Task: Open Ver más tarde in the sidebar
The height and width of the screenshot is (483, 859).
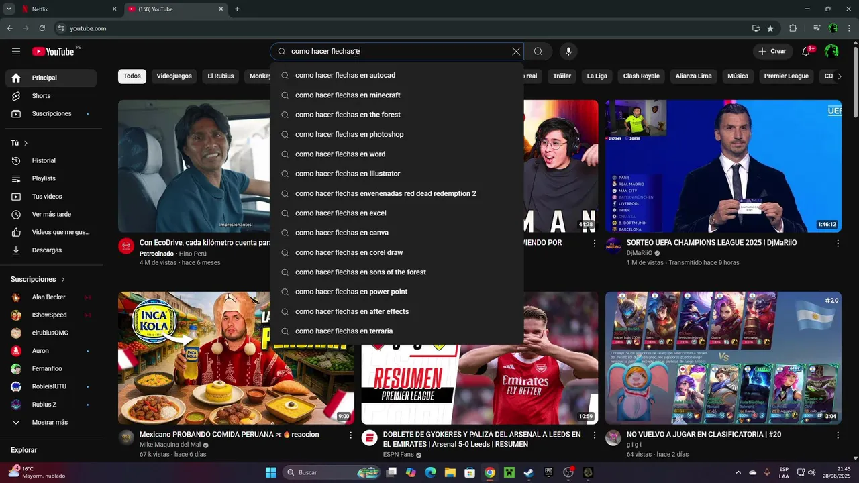Action: point(51,215)
